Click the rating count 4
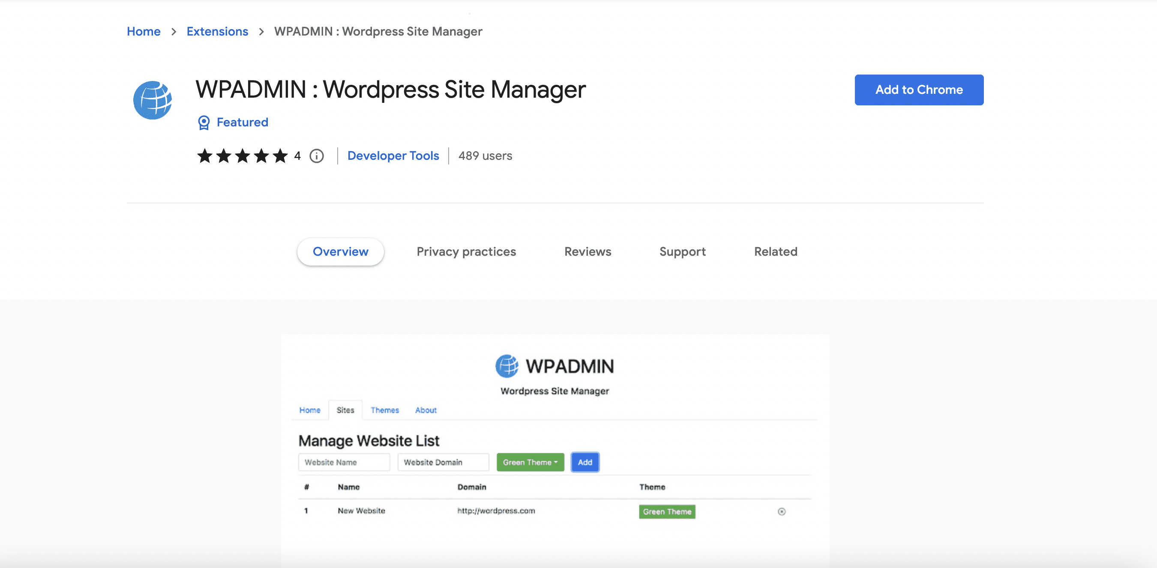Image resolution: width=1157 pixels, height=568 pixels. coord(297,156)
